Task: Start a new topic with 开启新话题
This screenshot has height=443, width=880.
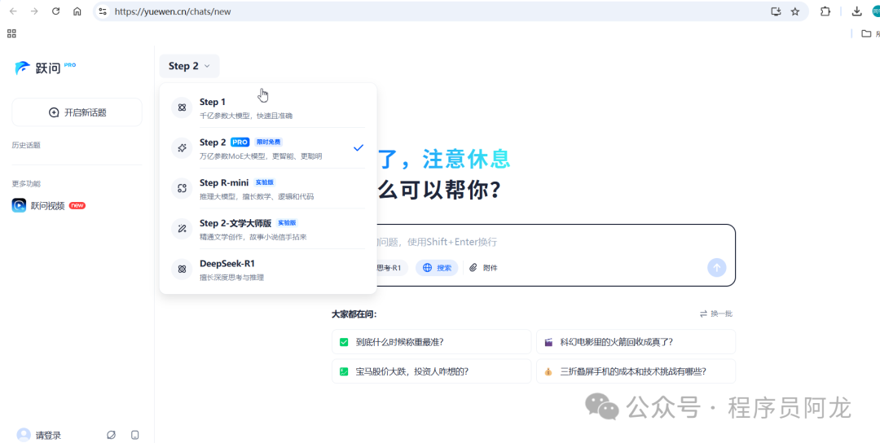Action: click(77, 112)
